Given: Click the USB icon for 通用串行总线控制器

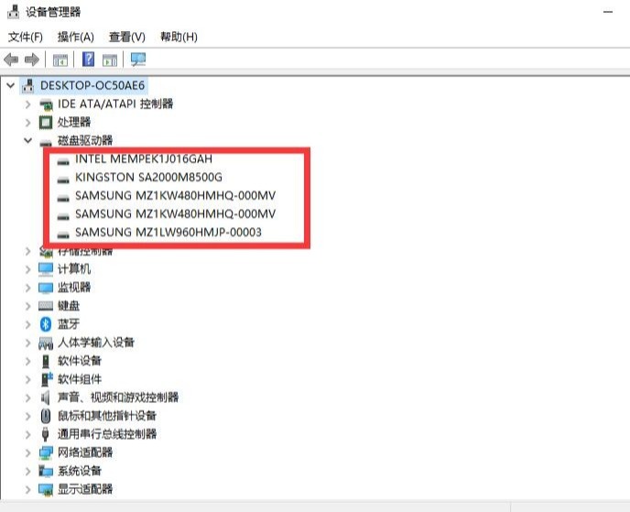Looking at the screenshot, I should pos(46,434).
